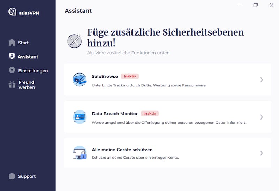Restore down the atlasVPN window
Screen dimensions: 279x191
tap(256, 5)
